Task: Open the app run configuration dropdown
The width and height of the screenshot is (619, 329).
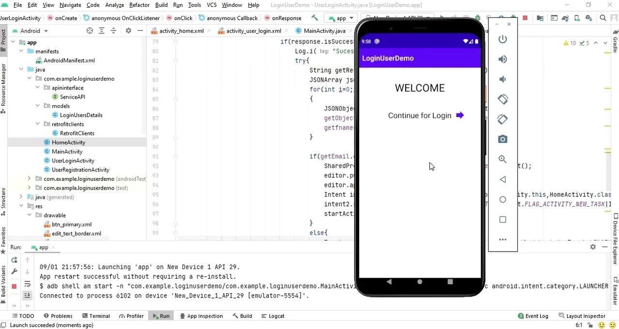Action: point(341,18)
